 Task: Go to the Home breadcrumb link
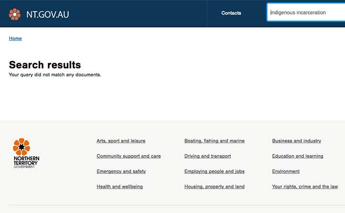[15, 39]
